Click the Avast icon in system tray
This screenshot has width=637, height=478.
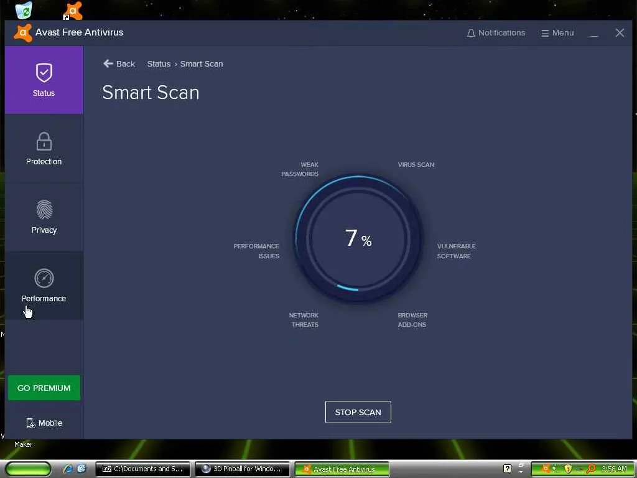pyautogui.click(x=546, y=469)
